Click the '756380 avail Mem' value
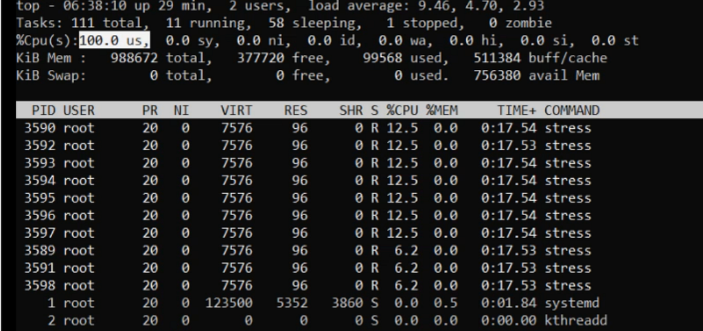Screen dimensions: 703x331 [x=537, y=75]
